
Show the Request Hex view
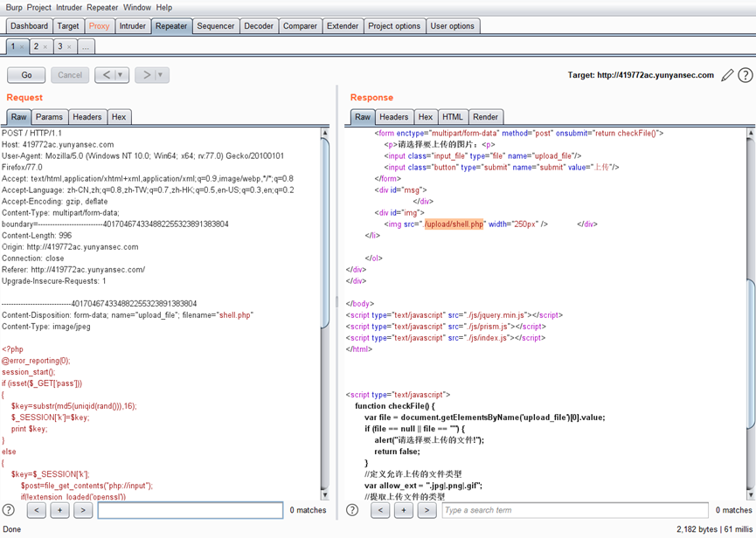tap(119, 117)
